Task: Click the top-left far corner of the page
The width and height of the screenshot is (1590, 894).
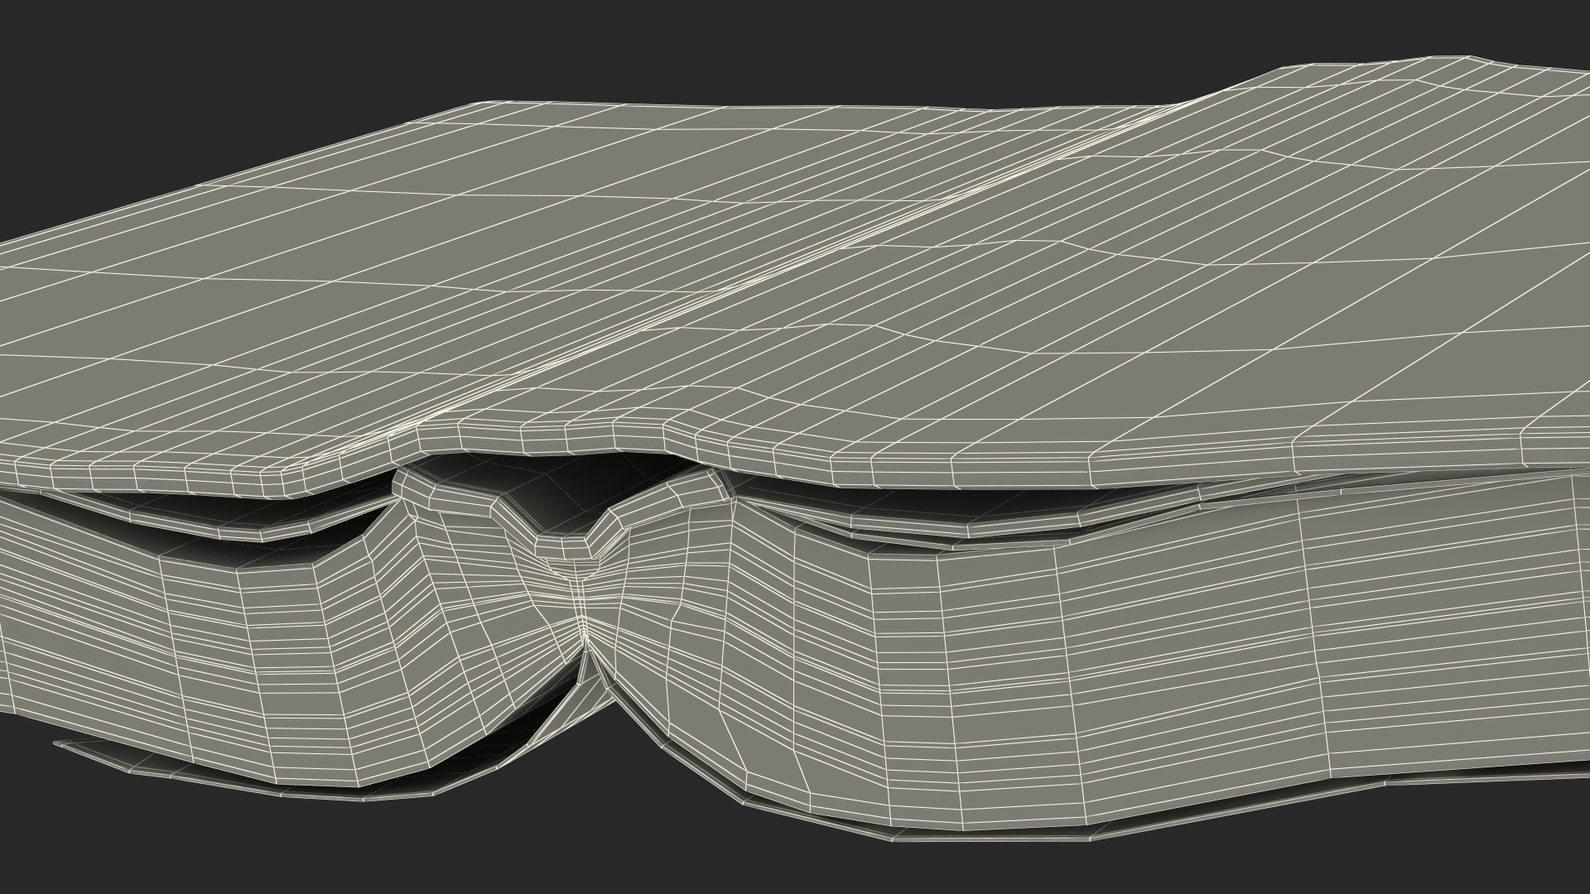Action: pos(484,104)
